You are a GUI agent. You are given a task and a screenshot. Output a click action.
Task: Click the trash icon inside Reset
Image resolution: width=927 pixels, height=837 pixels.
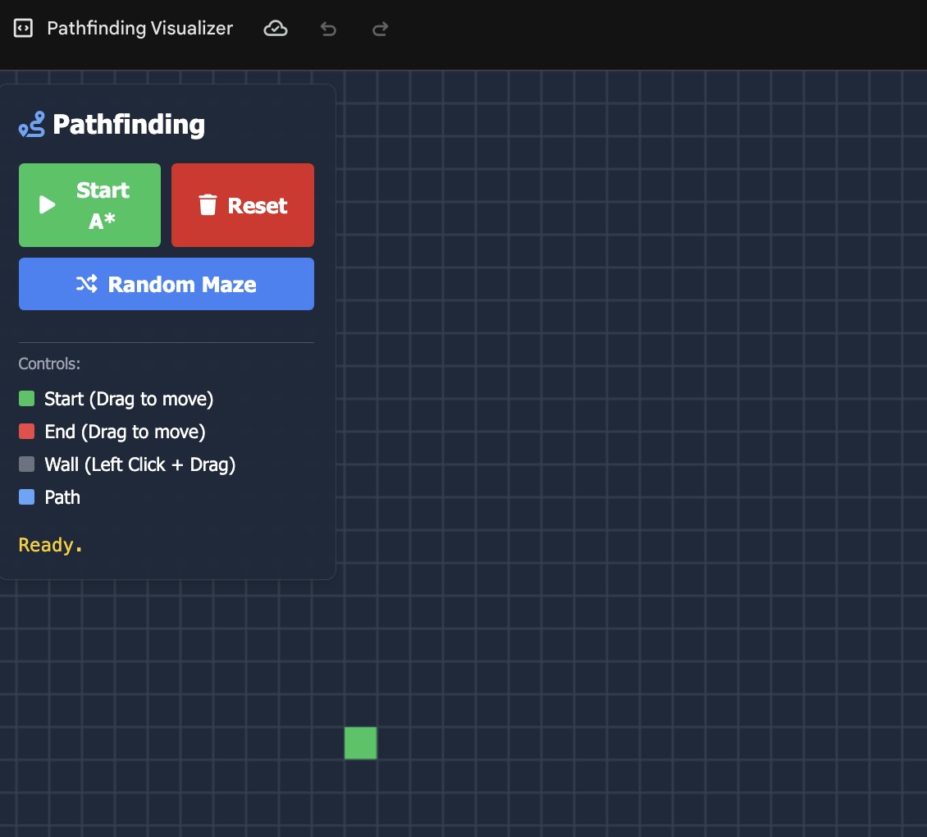(x=208, y=204)
